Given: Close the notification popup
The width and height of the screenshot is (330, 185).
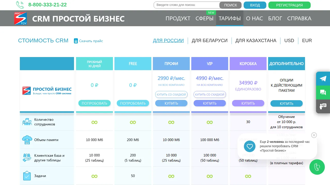Looking at the screenshot, I should (314, 135).
